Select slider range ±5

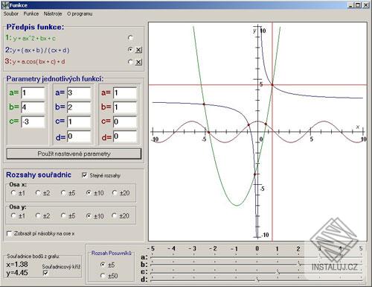point(103,265)
